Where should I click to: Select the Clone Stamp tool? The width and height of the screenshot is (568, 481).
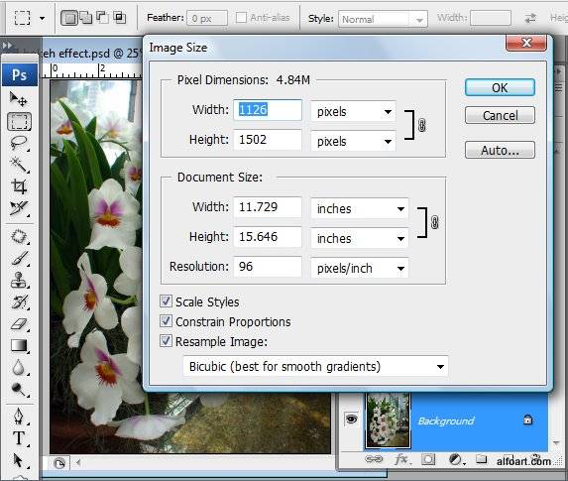[x=18, y=280]
